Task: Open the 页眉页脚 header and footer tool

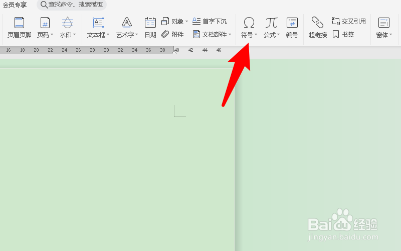Action: [x=19, y=28]
